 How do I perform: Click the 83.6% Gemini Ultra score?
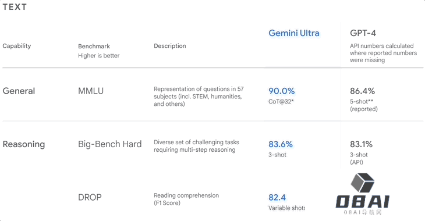281,144
